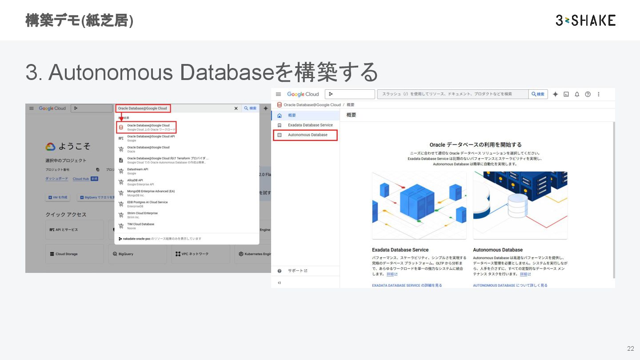Open notifications bell icon
640x360 pixels.
click(577, 94)
